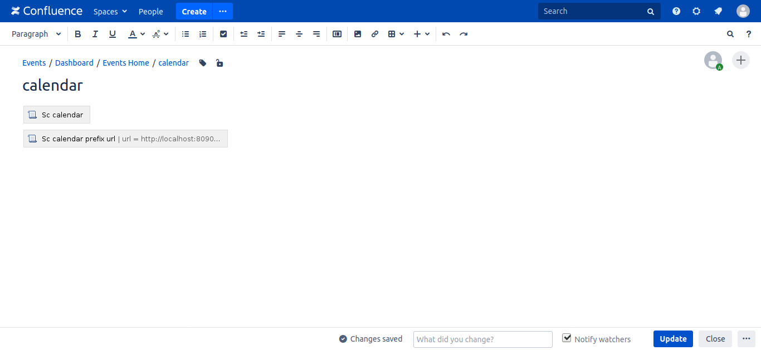Insert a task list checkbox item

pos(223,34)
